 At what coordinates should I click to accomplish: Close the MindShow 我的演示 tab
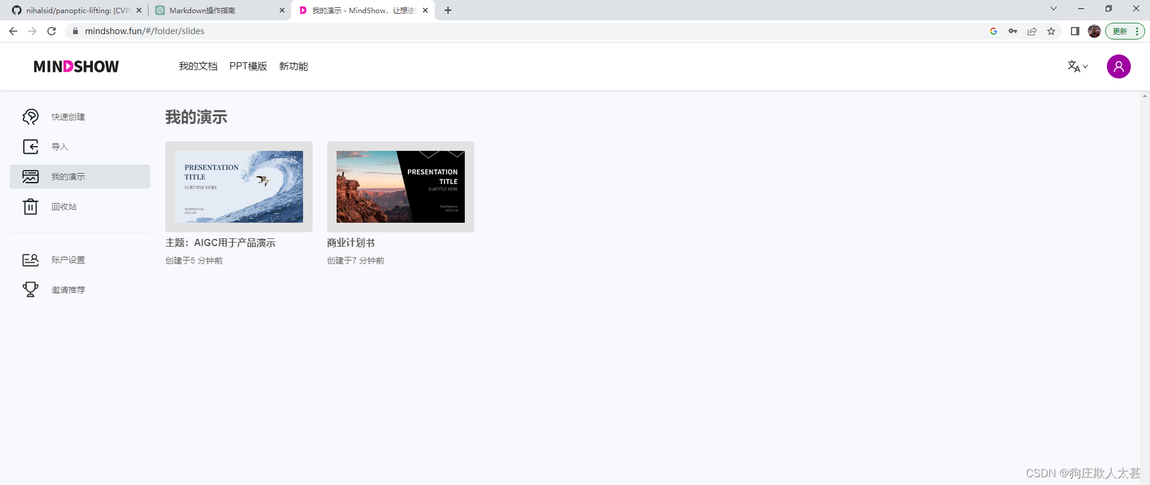(x=425, y=10)
